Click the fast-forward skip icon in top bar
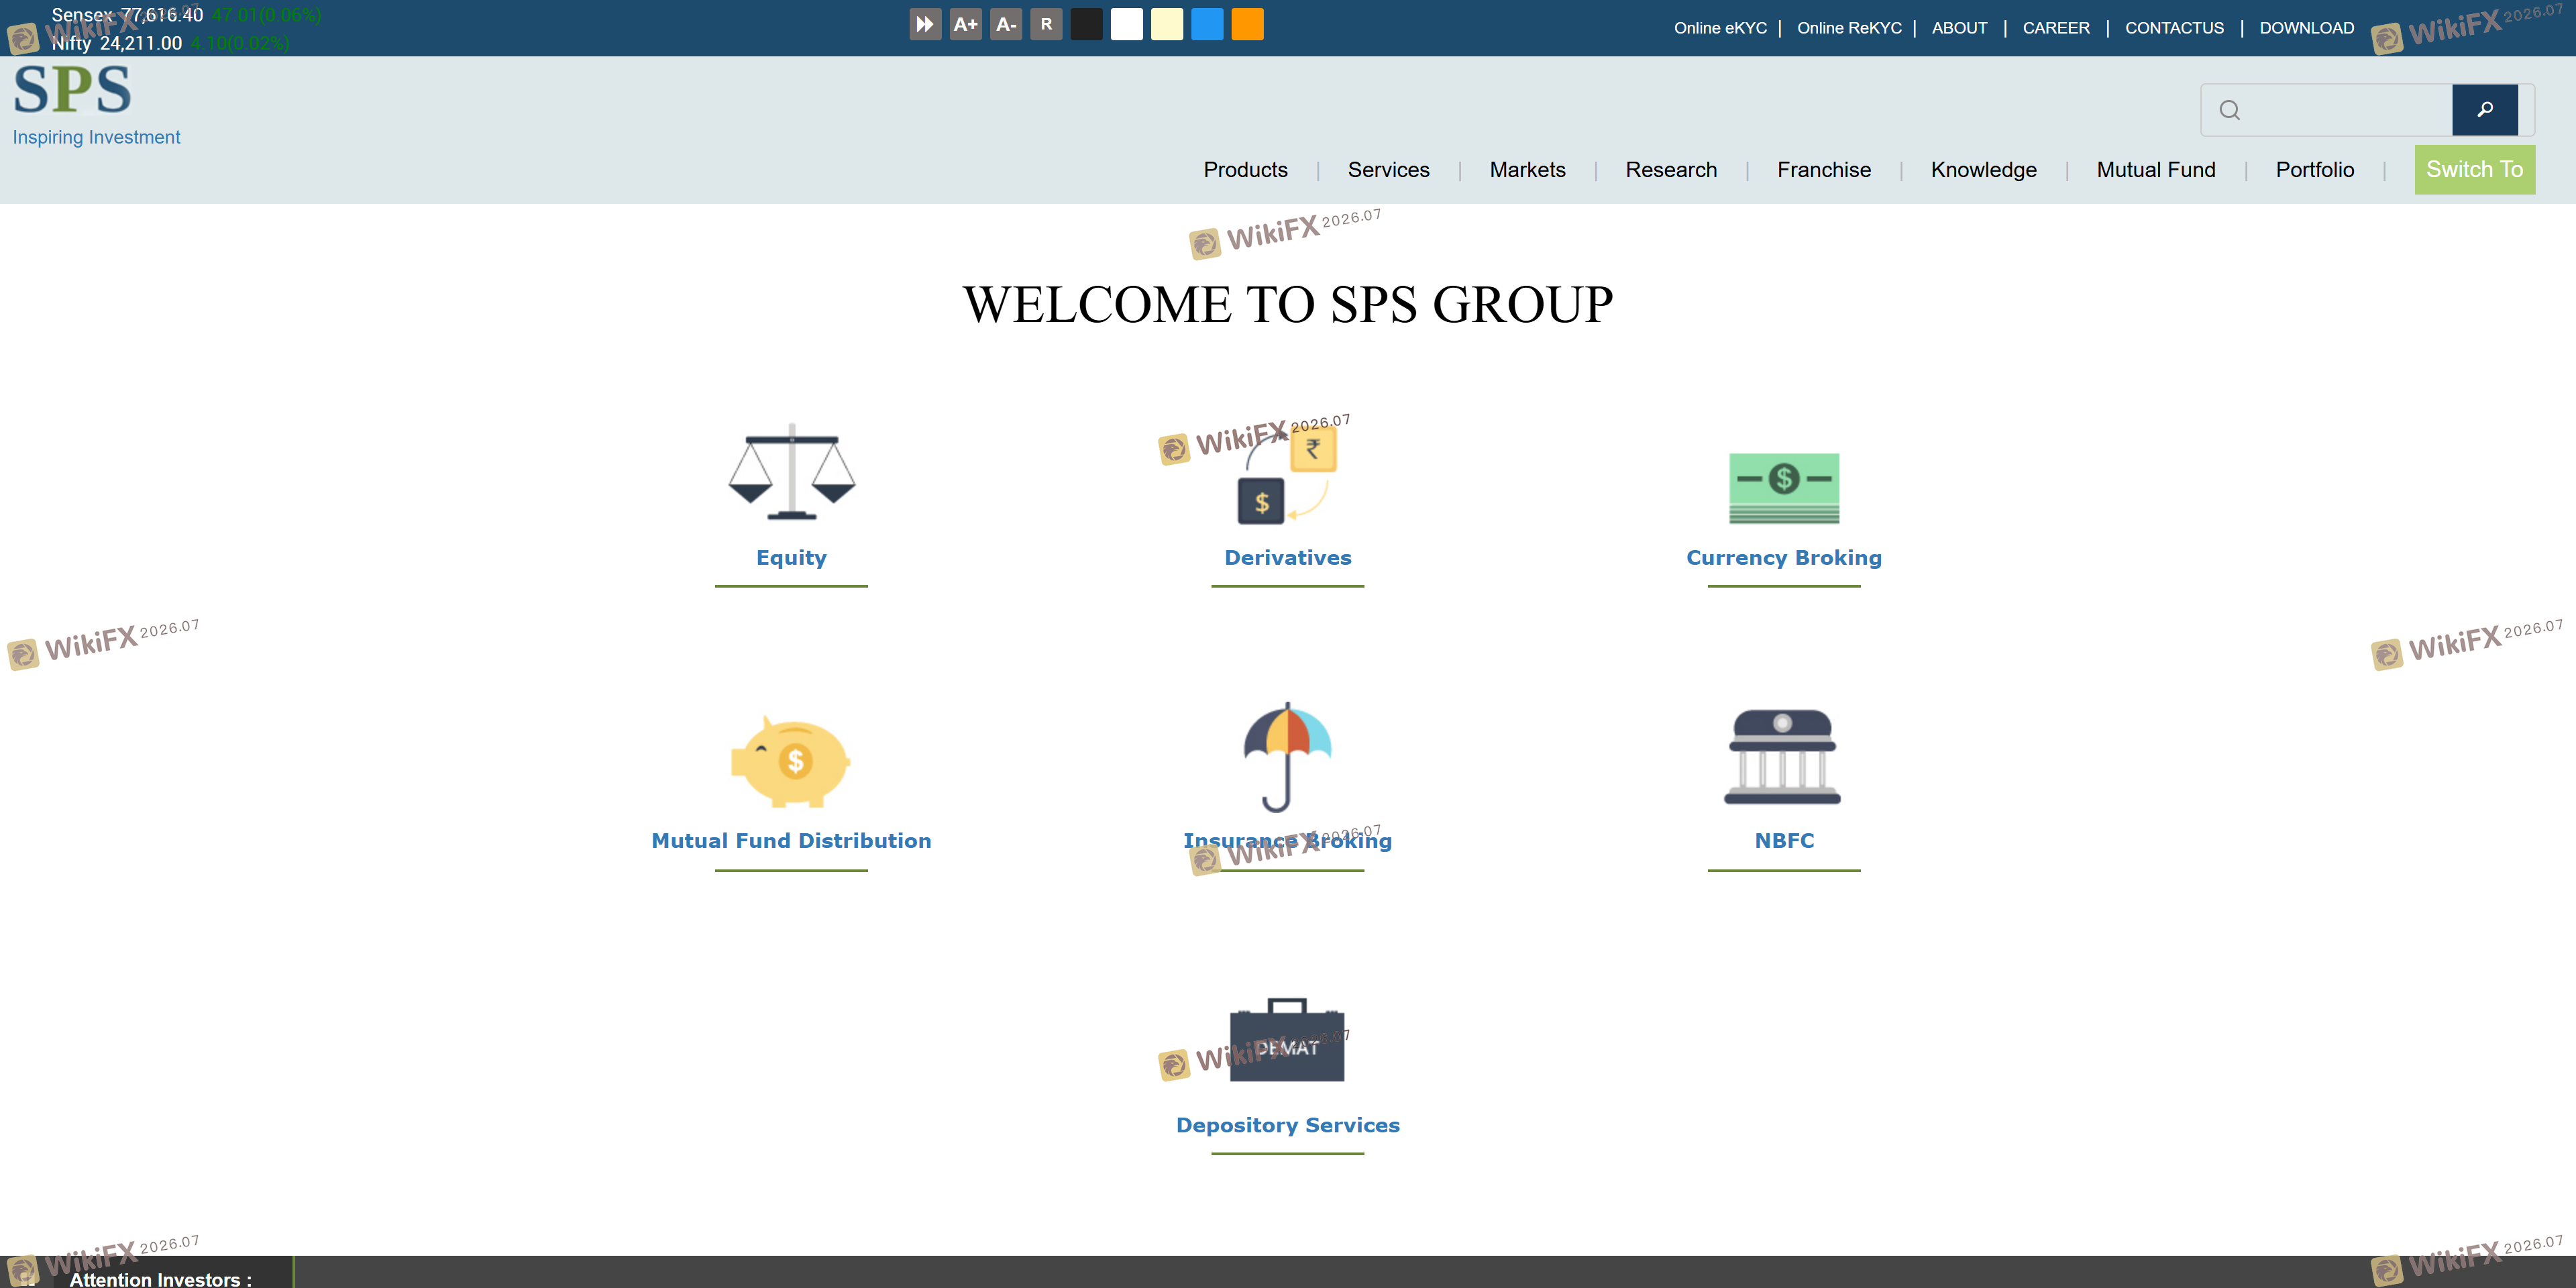 click(x=925, y=24)
